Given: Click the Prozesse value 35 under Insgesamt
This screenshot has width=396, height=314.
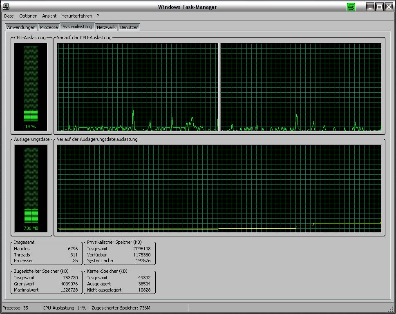Looking at the screenshot, I should [75, 261].
